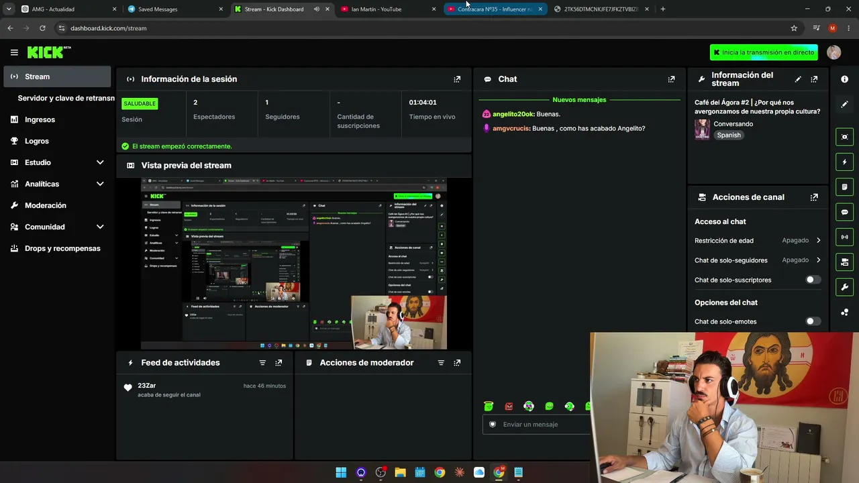The width and height of the screenshot is (859, 483).
Task: Open Restricción de edad settings
Action: [758, 240]
